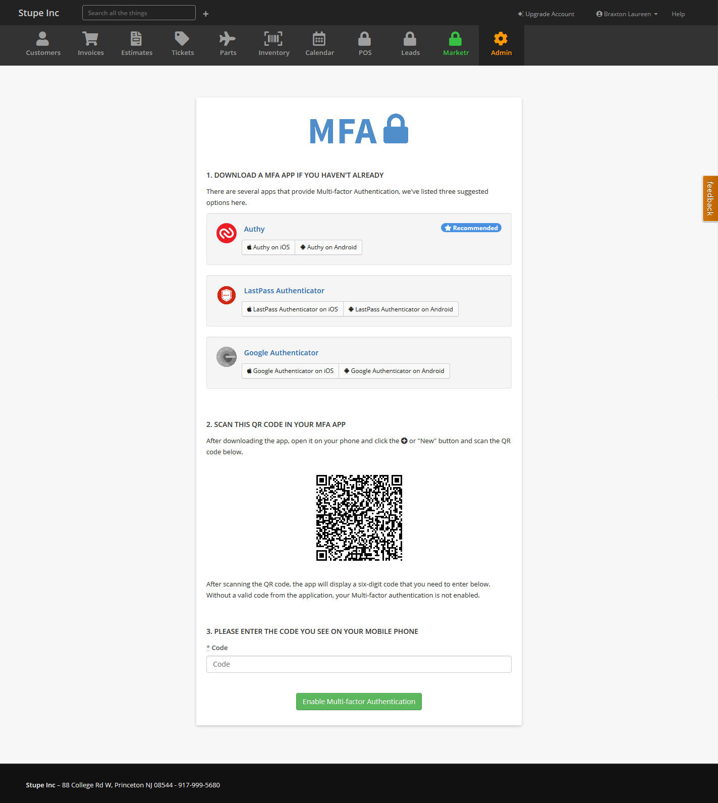Open the Braxton Laureen user dropdown
The image size is (718, 803).
pos(627,14)
